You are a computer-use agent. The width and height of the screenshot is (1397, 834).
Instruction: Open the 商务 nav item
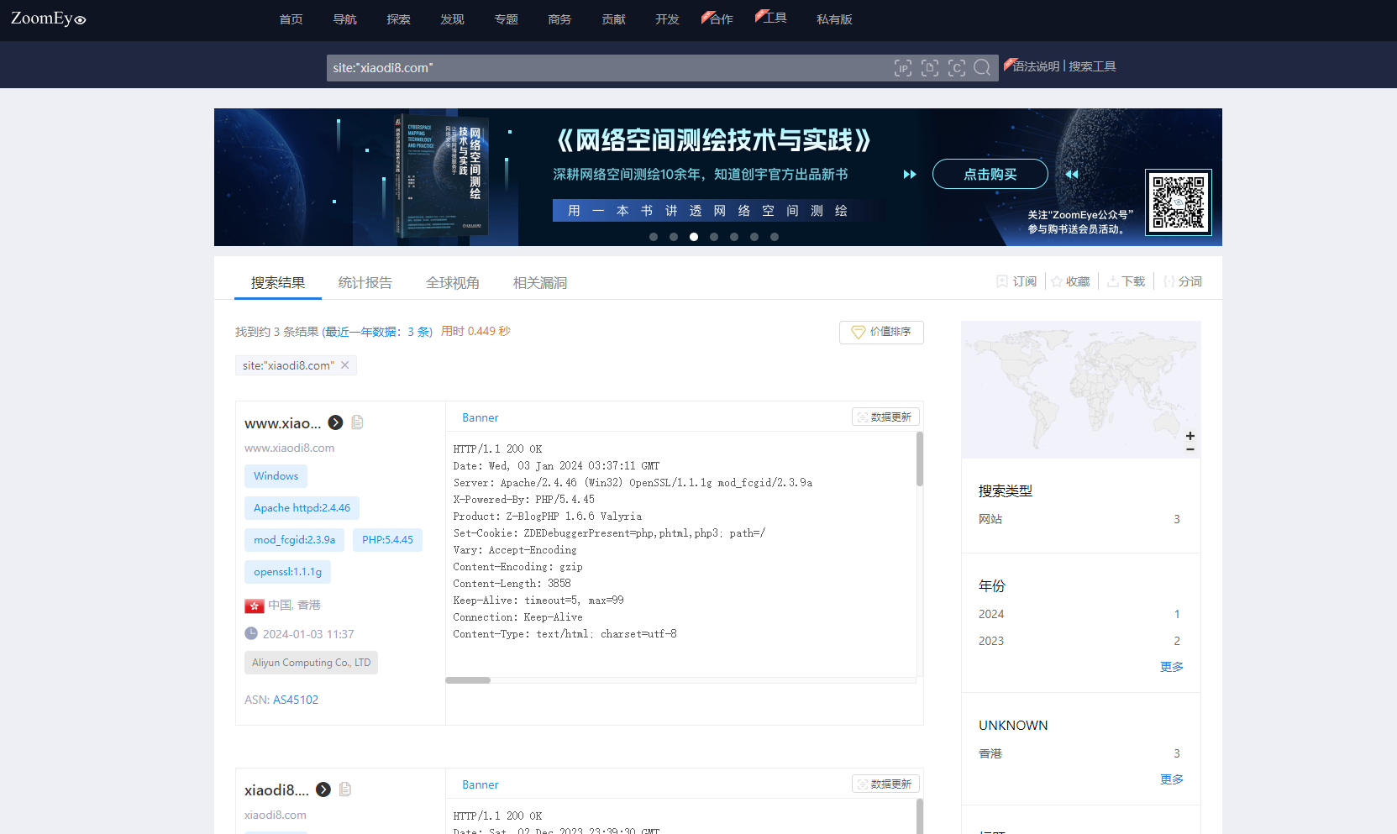coord(559,19)
